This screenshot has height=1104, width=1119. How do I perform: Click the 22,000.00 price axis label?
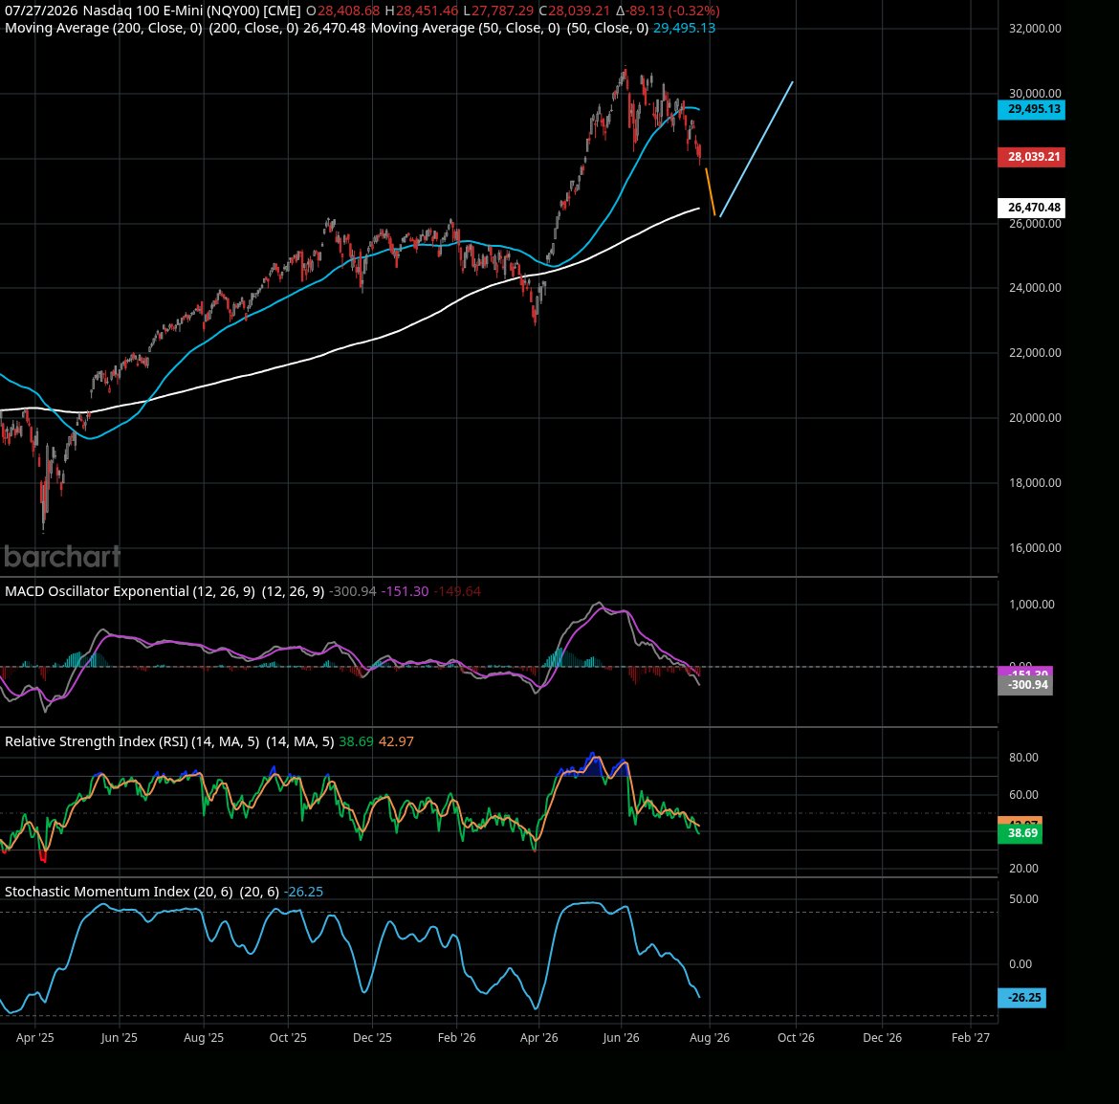pos(1035,353)
